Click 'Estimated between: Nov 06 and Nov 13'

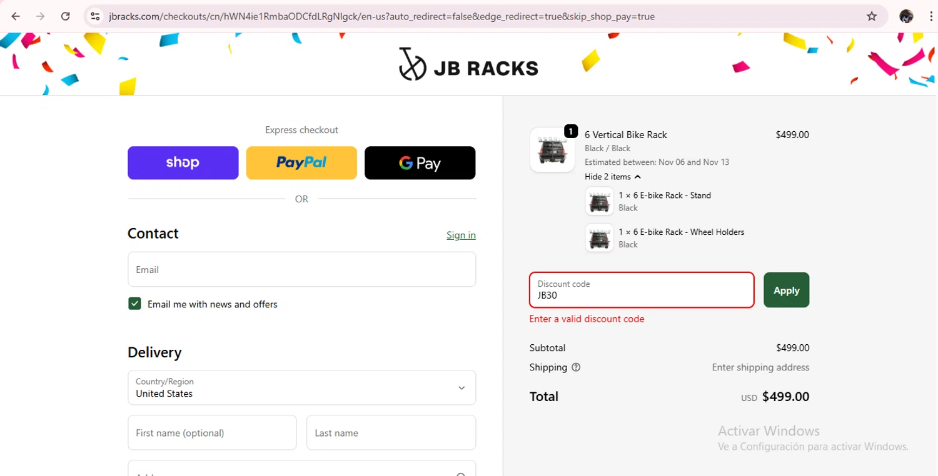(657, 162)
